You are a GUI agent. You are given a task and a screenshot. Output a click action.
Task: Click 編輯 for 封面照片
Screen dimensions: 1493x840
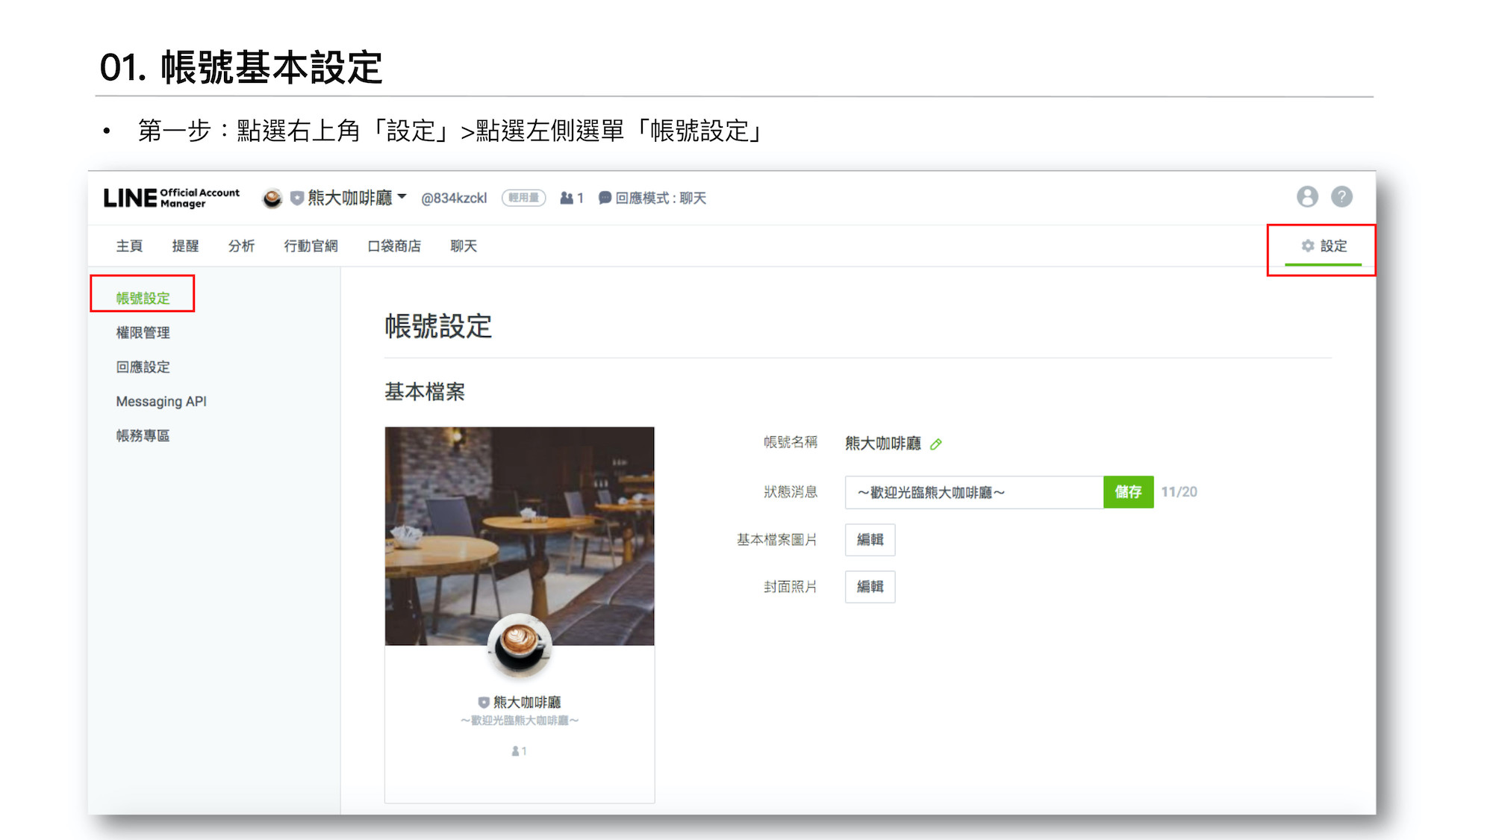pyautogui.click(x=870, y=586)
